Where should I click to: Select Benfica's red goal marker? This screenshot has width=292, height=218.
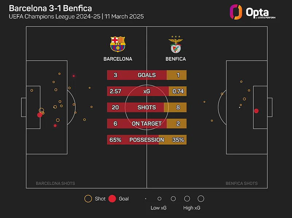[256, 111]
